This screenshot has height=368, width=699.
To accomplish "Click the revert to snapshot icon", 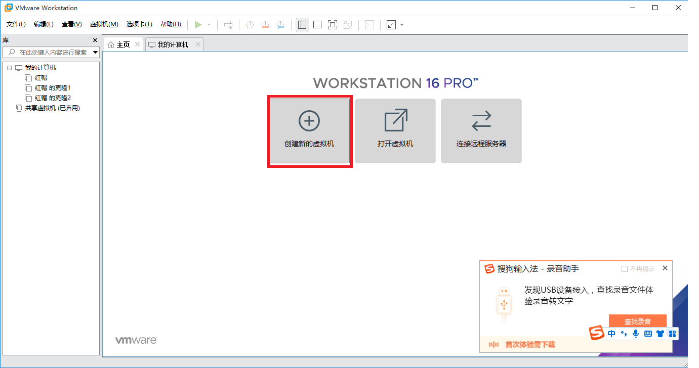I will [x=265, y=25].
